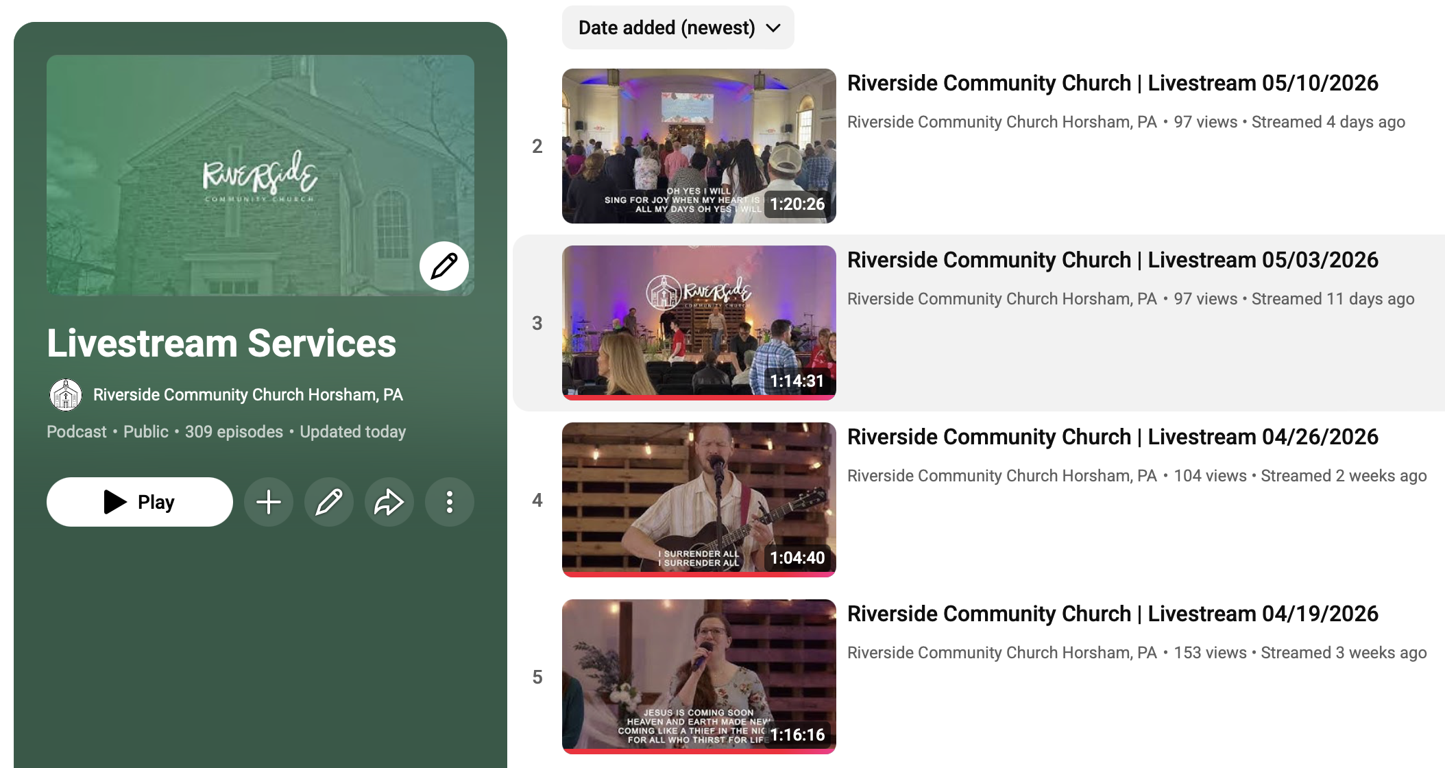Open the Date added (newest) sort dropdown
Image resolution: width=1445 pixels, height=768 pixels.
coord(678,27)
